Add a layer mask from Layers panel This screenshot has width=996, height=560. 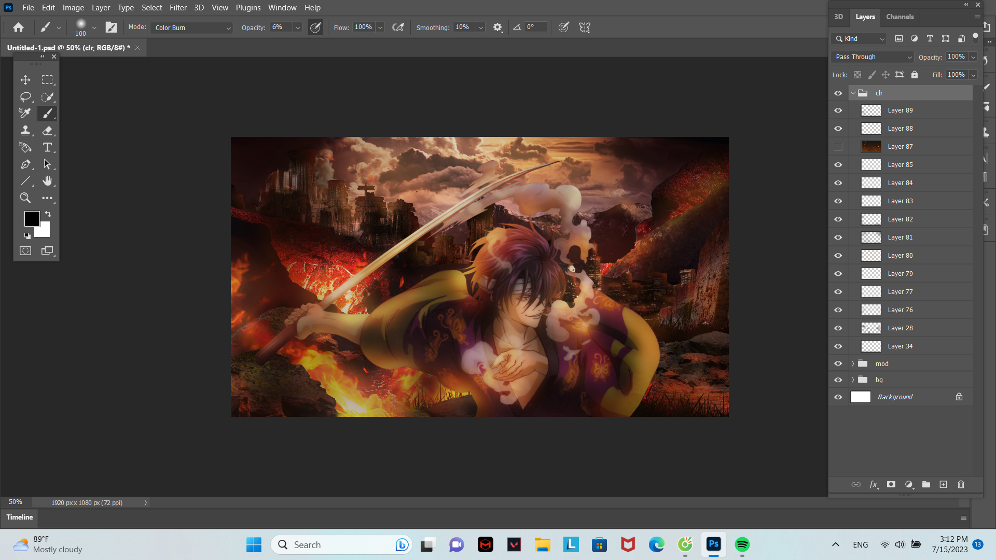pyautogui.click(x=891, y=484)
